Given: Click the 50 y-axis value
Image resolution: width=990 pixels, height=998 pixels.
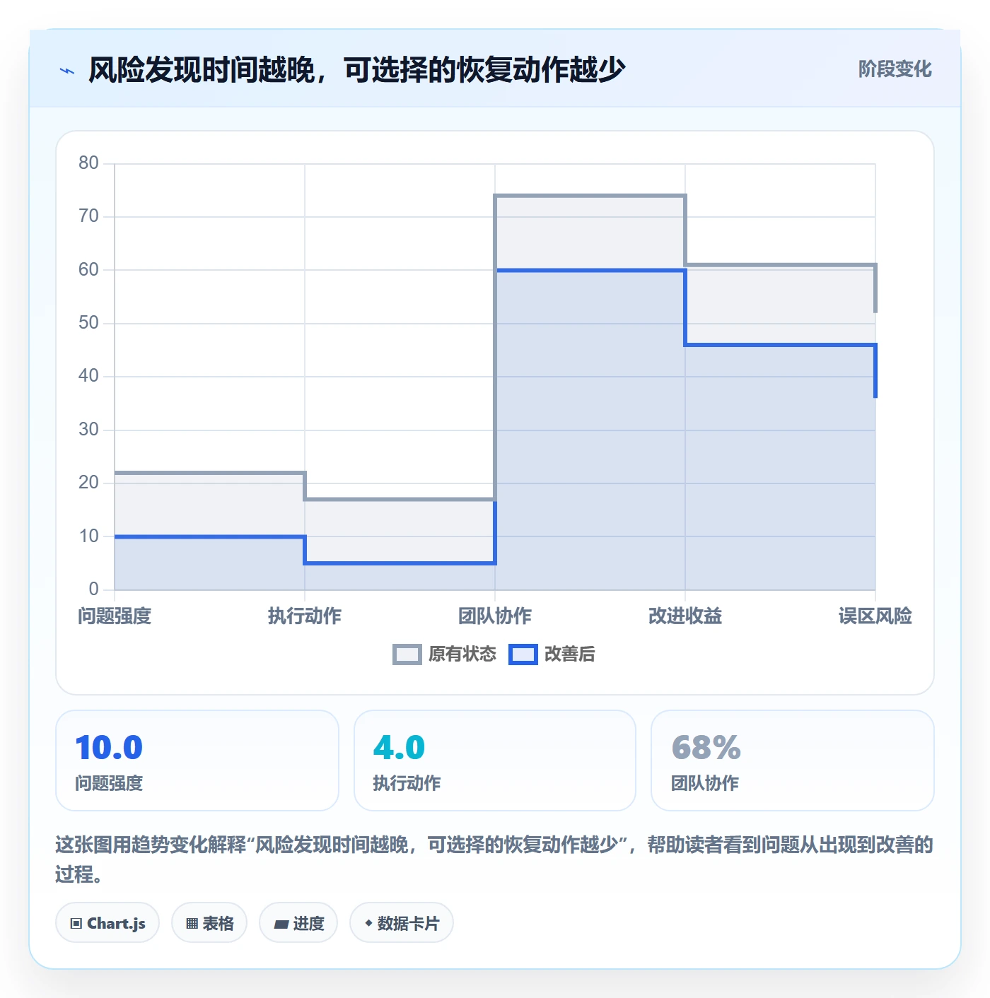Looking at the screenshot, I should [x=88, y=323].
